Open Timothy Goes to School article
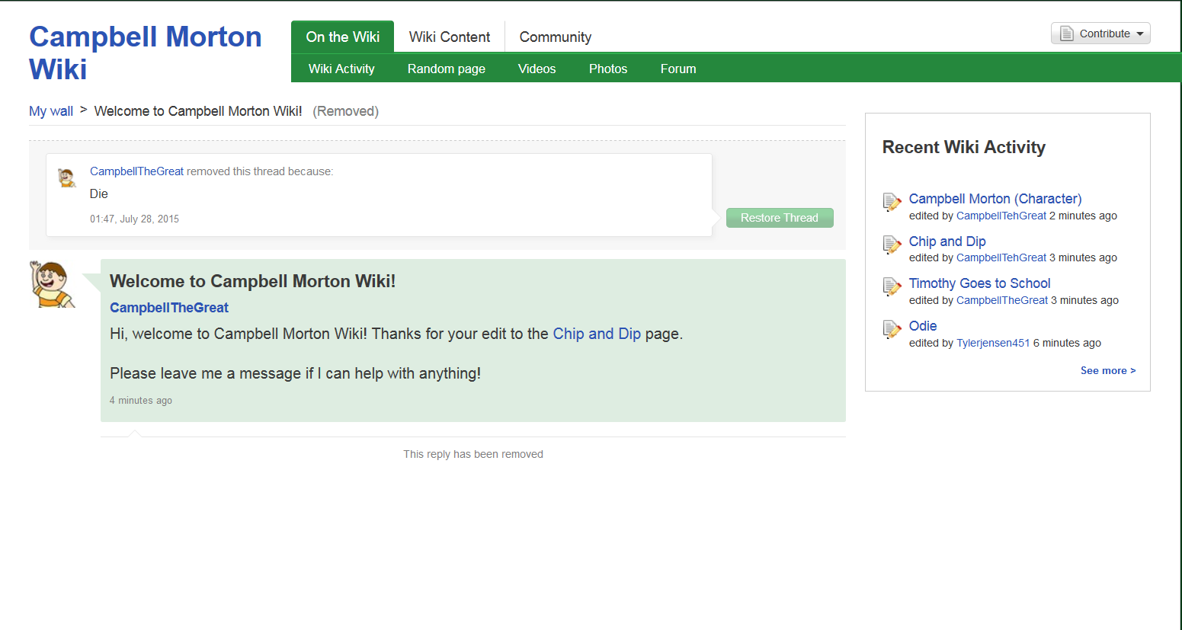 [x=979, y=283]
